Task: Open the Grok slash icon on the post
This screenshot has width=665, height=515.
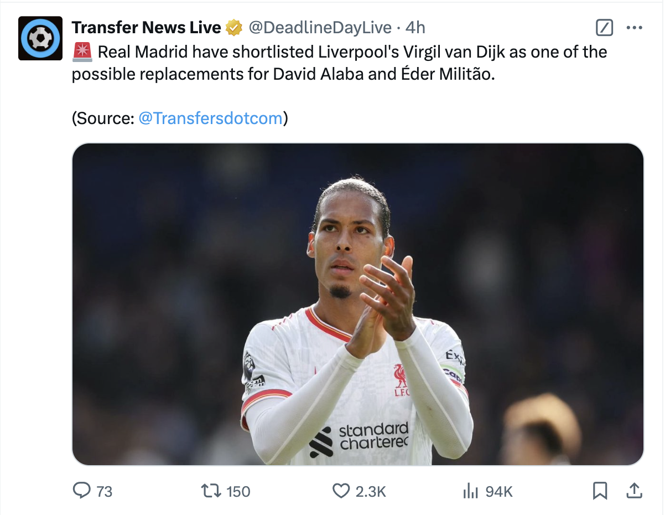Action: click(x=604, y=27)
